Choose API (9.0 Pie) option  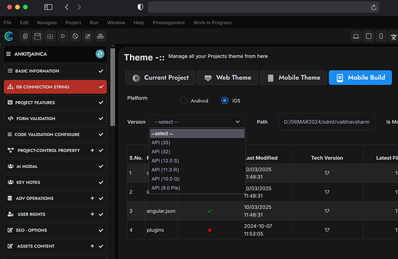[x=197, y=188]
